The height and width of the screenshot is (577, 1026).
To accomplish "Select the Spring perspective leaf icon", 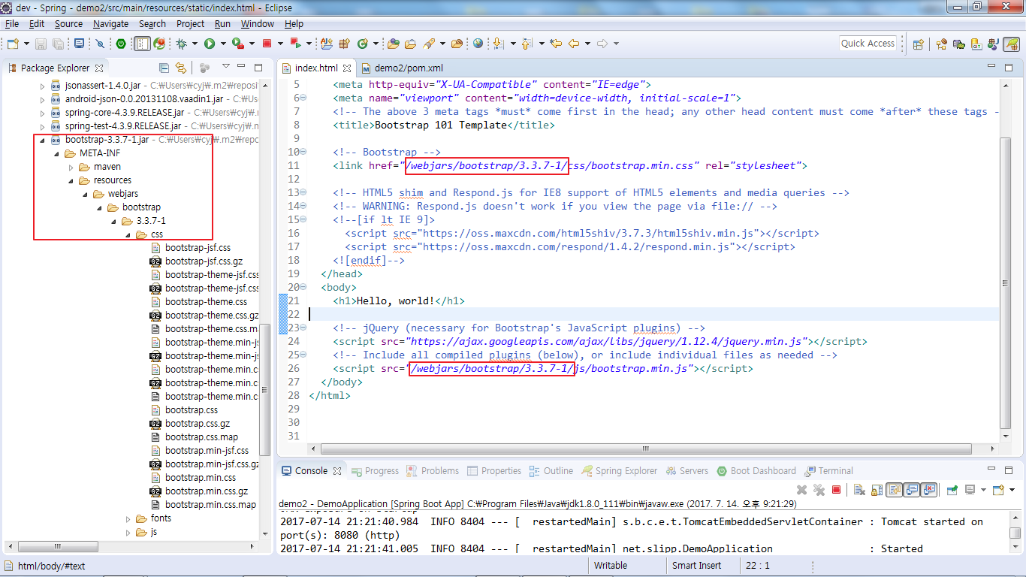I will tap(1012, 44).
